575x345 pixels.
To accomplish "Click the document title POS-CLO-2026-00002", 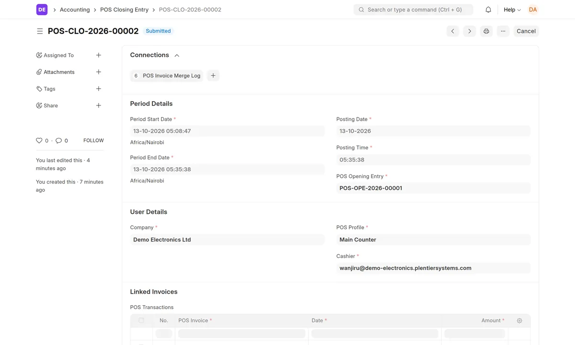I will click(93, 31).
